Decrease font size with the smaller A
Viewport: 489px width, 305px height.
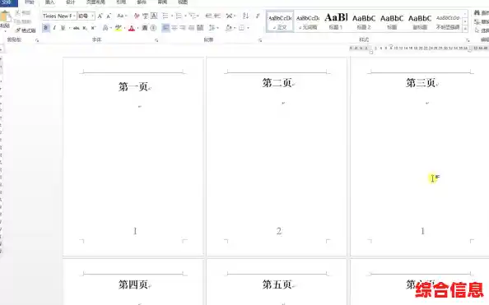click(109, 16)
